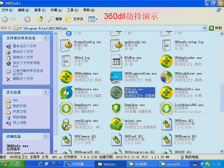The image size is (224, 168).
Task: Click 重命名这个文件 task link
Action: (x=25, y=46)
